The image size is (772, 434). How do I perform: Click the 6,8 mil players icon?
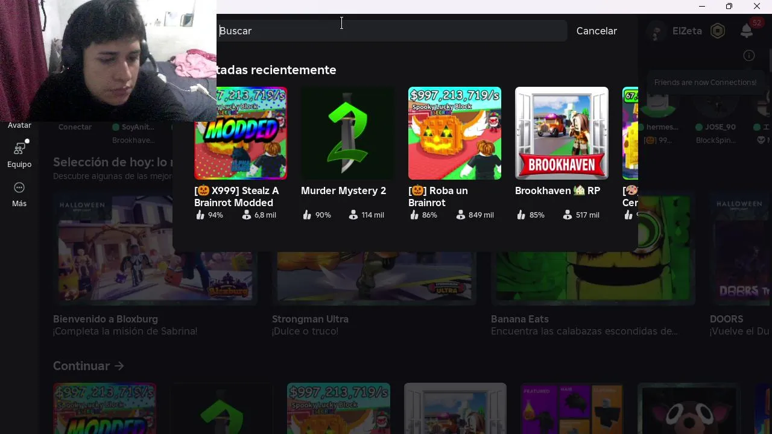click(x=247, y=215)
